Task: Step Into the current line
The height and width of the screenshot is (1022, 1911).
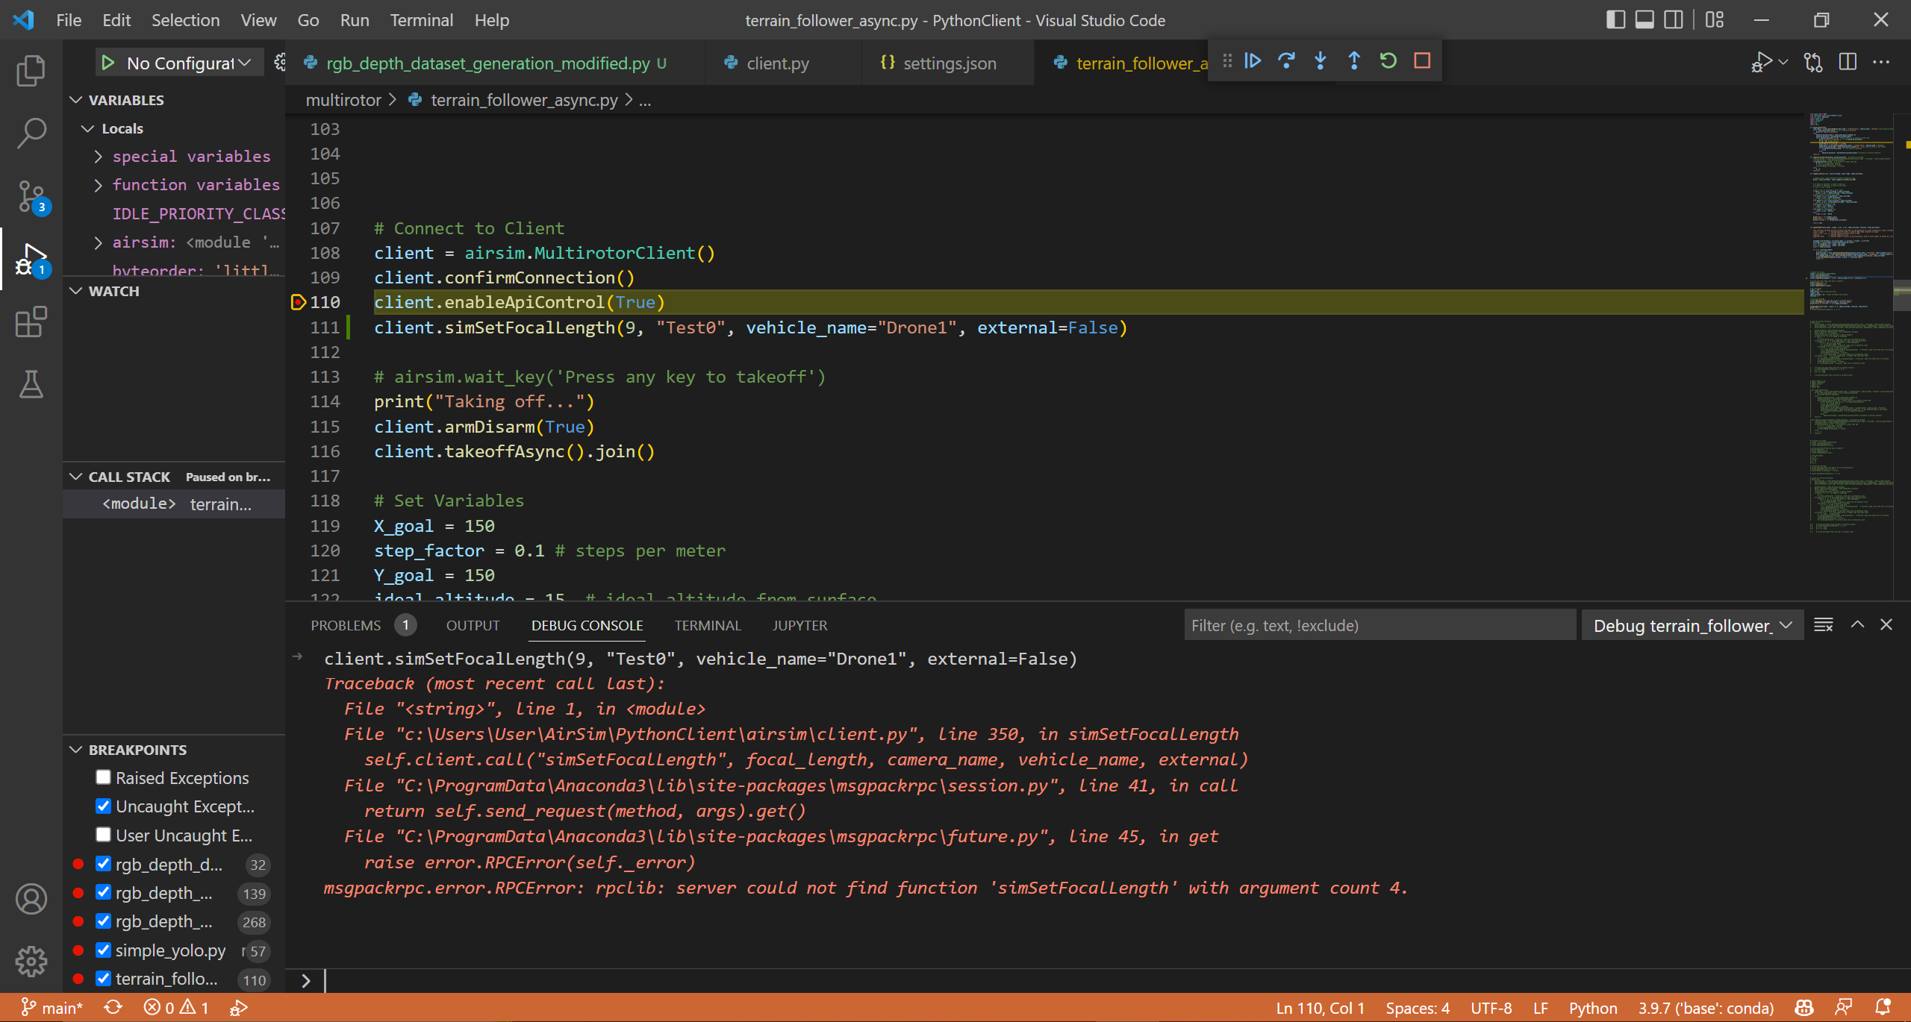Action: click(1321, 60)
